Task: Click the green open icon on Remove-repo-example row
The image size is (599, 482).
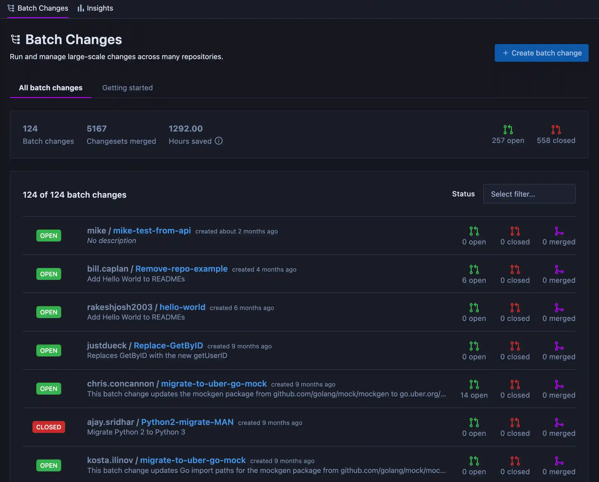Action: [474, 269]
